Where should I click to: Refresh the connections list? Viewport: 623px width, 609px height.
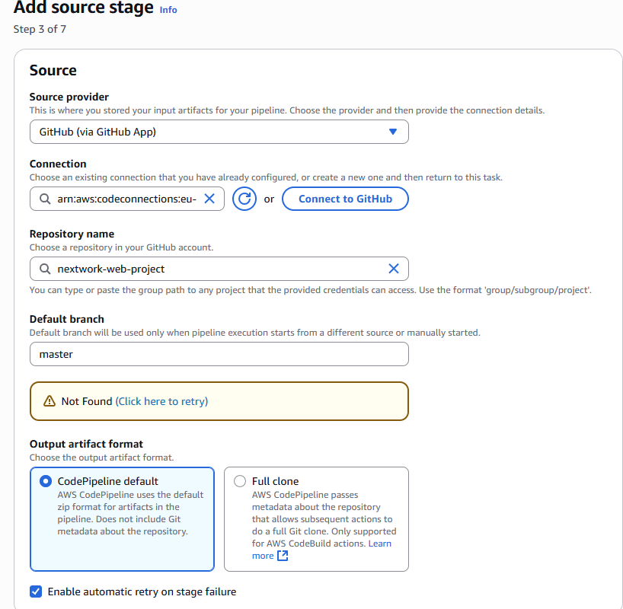point(244,199)
